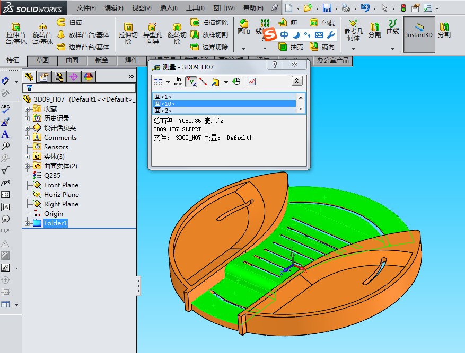
Task: Open the 异型孔向导 hole wizard
Action: pyautogui.click(x=152, y=33)
